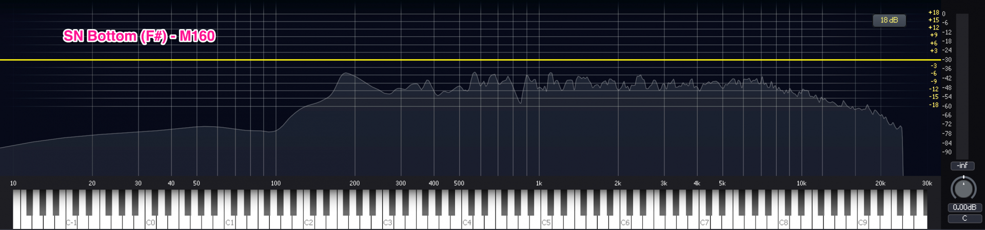Click the 2k frequency axis label
985x230 pixels.
coord(618,183)
